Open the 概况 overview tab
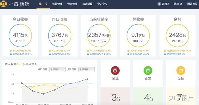199x105 pixels. tap(43, 4)
